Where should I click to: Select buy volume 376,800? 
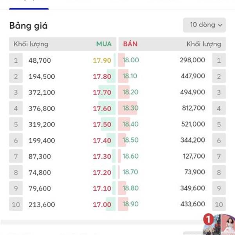[x=42, y=108]
